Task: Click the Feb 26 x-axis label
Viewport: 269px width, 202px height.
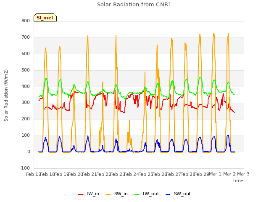Action: 159,174
